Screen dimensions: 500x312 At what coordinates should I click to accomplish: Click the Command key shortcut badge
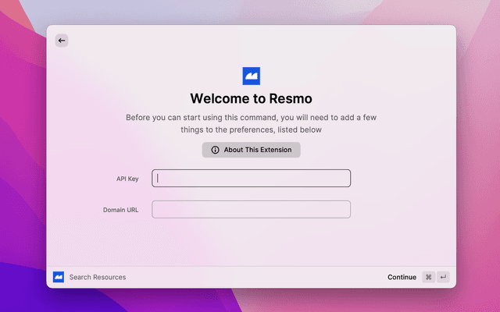click(429, 277)
